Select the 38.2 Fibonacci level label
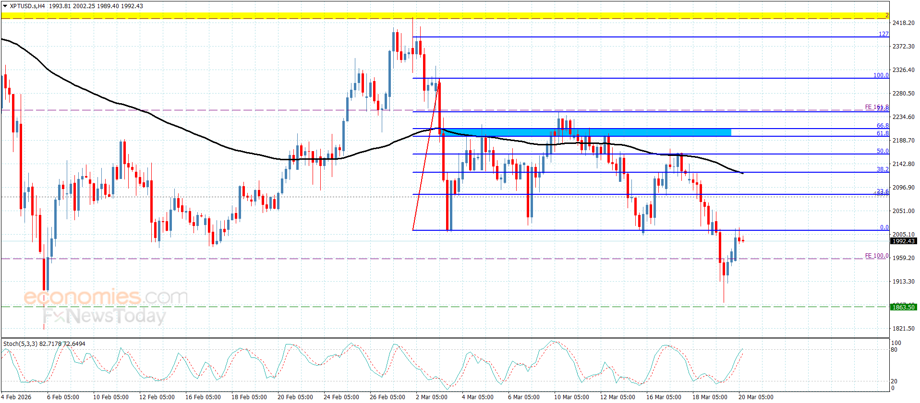This screenshot has width=920, height=403. [883, 169]
